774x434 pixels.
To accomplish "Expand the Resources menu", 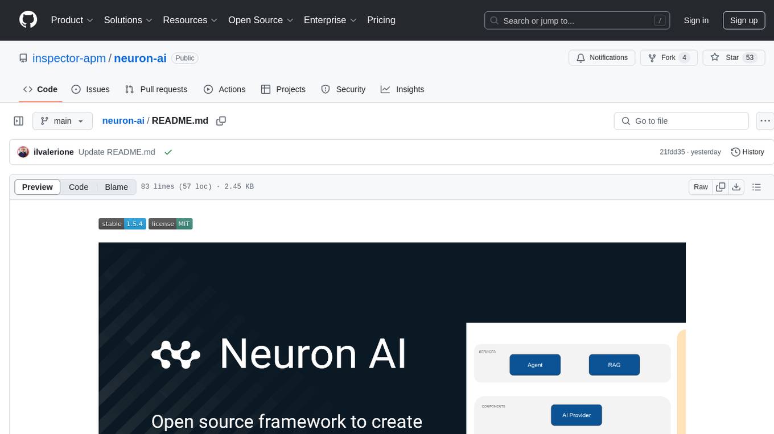I will (190, 20).
